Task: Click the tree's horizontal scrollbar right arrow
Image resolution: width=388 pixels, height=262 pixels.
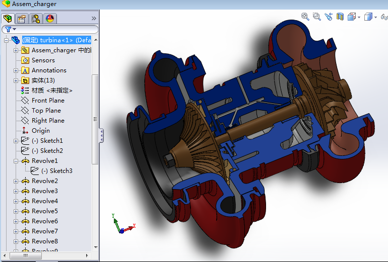Action: point(87,255)
